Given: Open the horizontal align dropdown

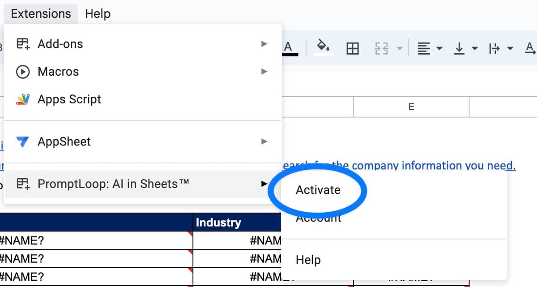Looking at the screenshot, I should [x=429, y=48].
